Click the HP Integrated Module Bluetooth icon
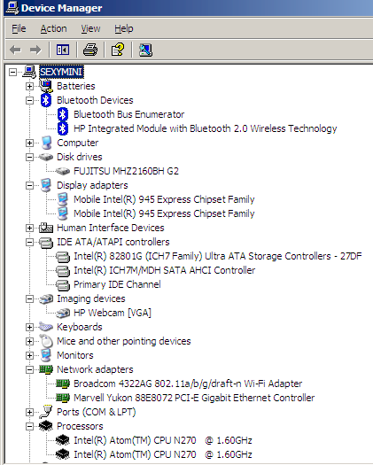Image resolution: width=373 pixels, height=465 pixels. [63, 128]
